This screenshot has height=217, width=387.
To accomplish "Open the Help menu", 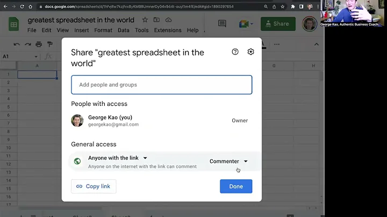I will [192, 30].
